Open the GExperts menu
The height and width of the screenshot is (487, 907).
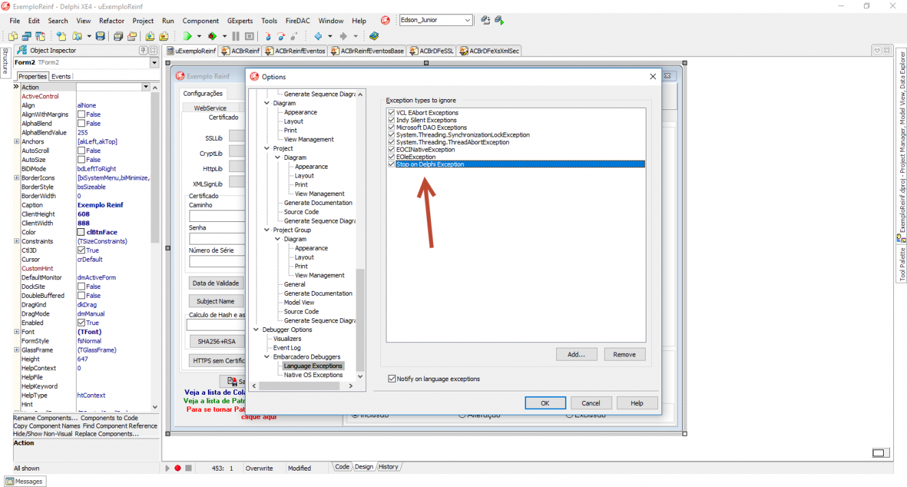pyautogui.click(x=239, y=20)
